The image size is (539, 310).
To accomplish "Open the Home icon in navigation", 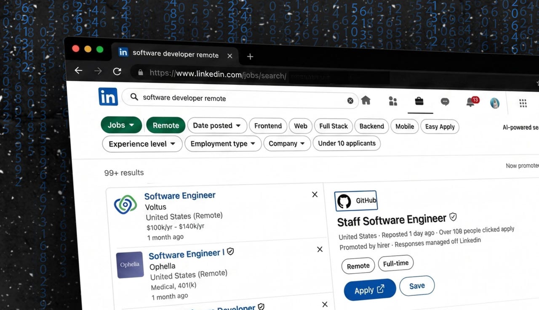I will click(366, 100).
